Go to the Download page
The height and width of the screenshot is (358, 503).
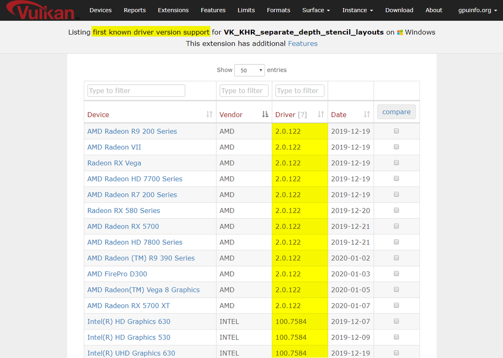pos(399,10)
